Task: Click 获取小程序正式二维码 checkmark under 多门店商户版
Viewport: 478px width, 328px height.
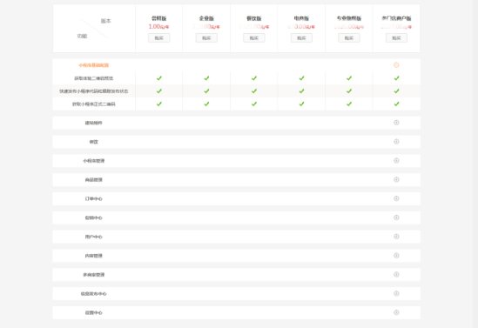Action: tap(396, 104)
